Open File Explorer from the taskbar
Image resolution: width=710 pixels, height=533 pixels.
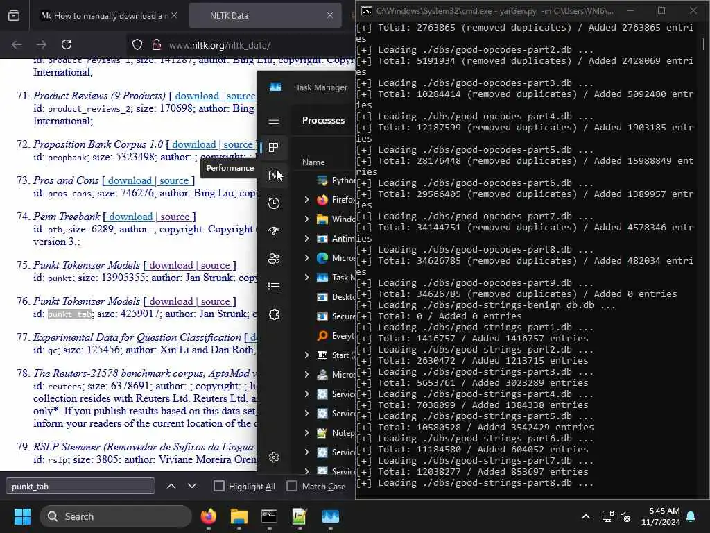(x=239, y=516)
